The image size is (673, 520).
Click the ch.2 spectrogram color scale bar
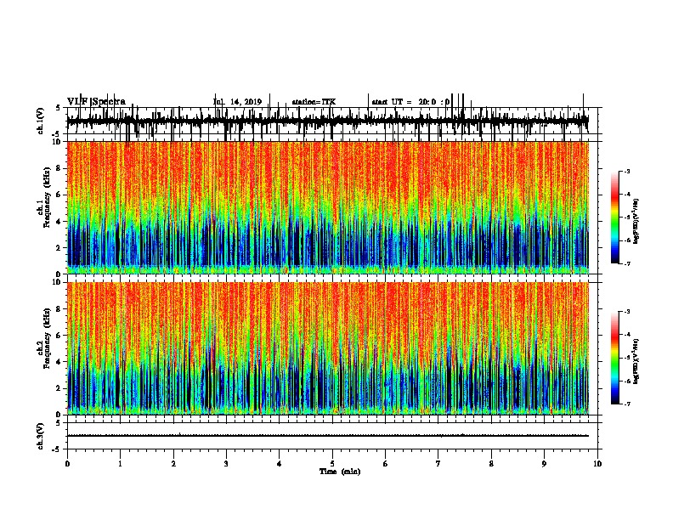[x=615, y=358]
